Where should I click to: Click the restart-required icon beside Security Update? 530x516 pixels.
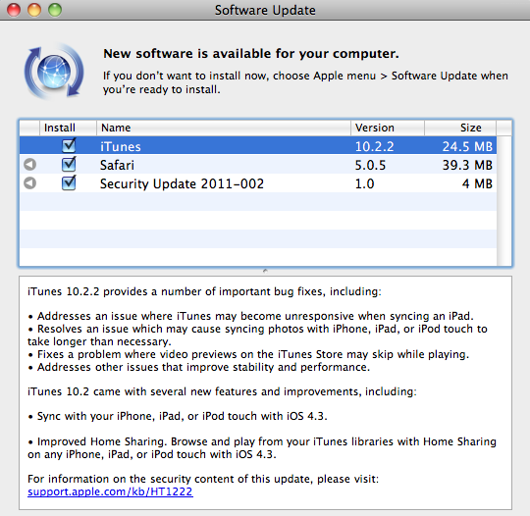(x=29, y=183)
